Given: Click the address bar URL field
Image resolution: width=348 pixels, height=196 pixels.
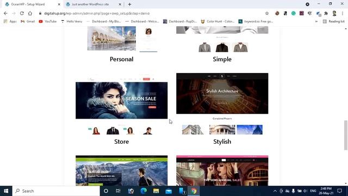Looking at the screenshot, I should click(x=151, y=13).
